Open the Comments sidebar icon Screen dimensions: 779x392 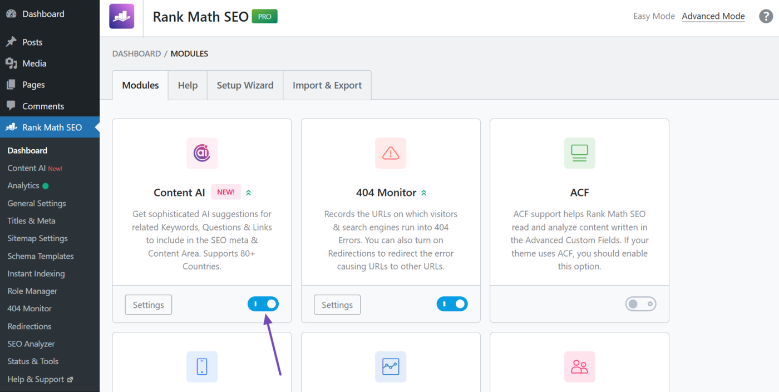pos(12,106)
